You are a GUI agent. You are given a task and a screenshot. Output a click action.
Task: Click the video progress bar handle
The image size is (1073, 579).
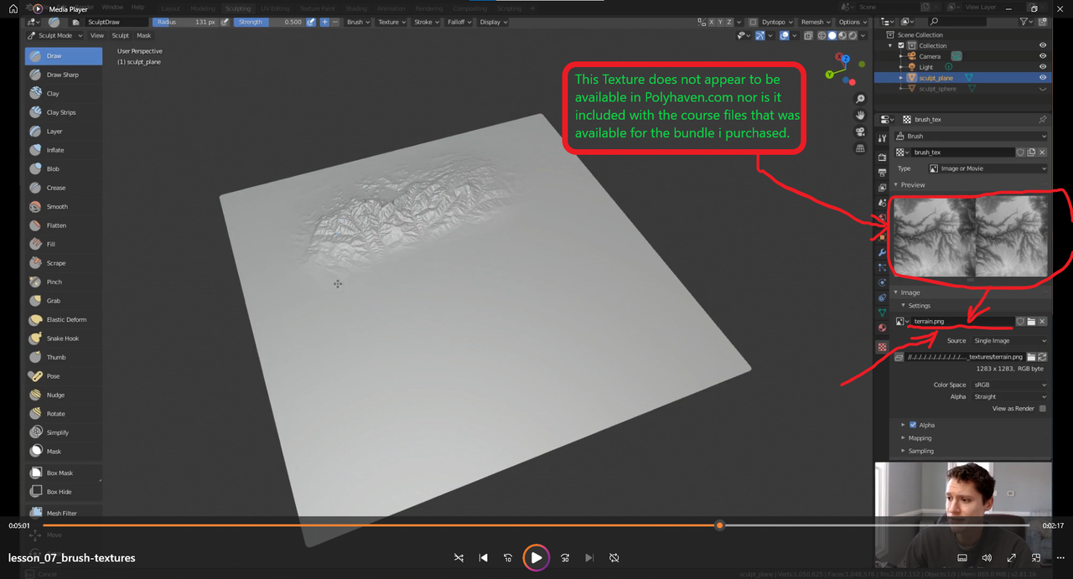[x=719, y=525]
